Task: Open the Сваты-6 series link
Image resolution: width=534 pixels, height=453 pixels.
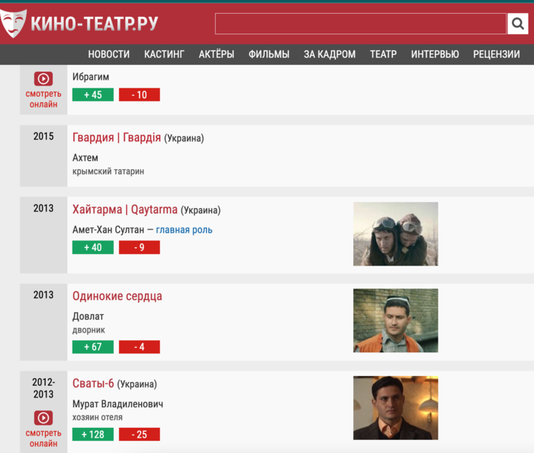Action: (93, 384)
